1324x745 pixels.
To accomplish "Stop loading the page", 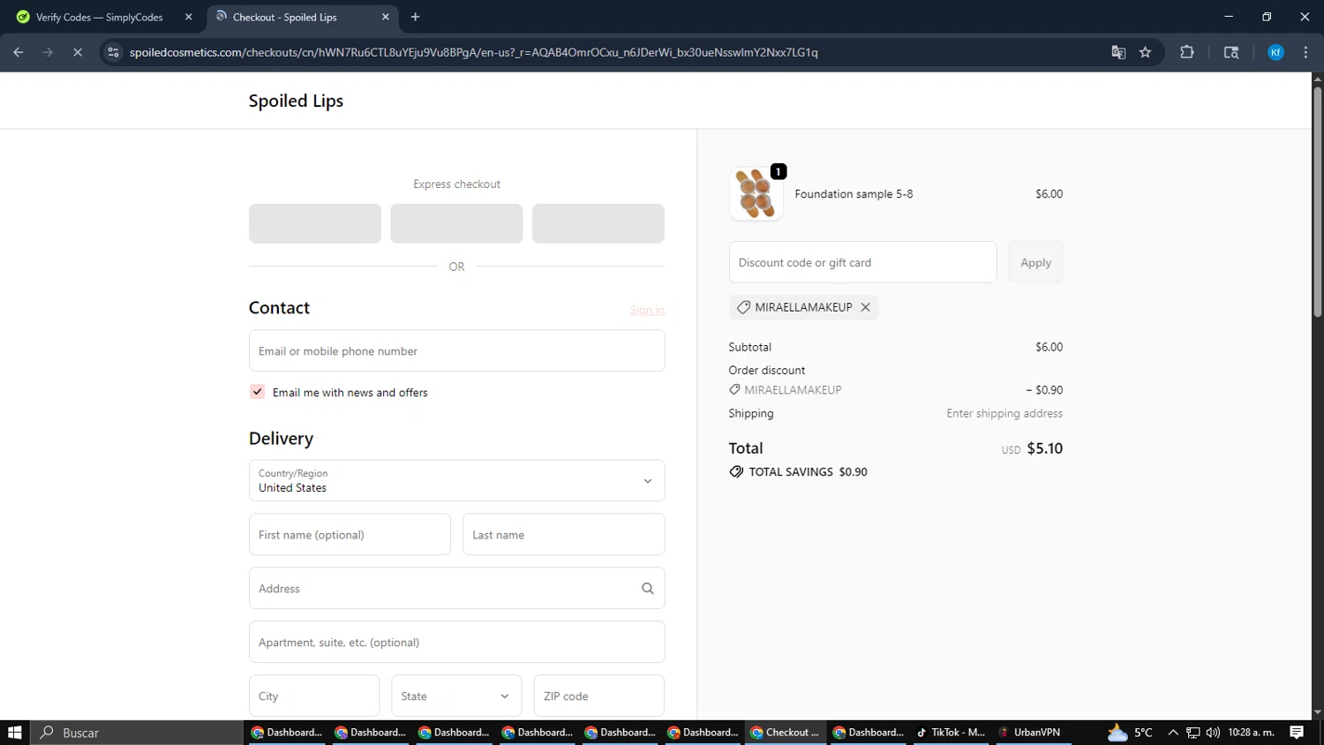I will (78, 52).
